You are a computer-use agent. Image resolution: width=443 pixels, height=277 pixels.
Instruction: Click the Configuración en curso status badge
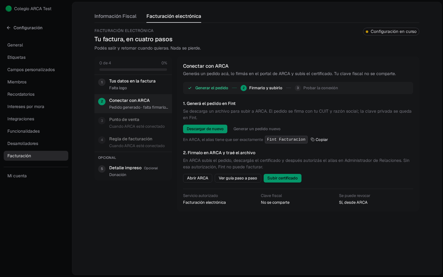coord(391,32)
